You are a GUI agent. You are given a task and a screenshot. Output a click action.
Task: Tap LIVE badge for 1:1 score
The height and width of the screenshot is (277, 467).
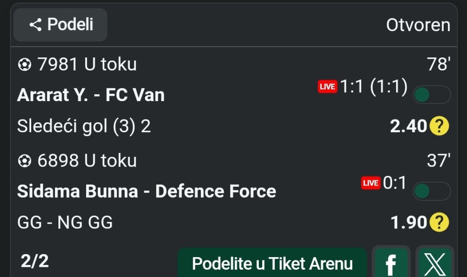pos(327,87)
